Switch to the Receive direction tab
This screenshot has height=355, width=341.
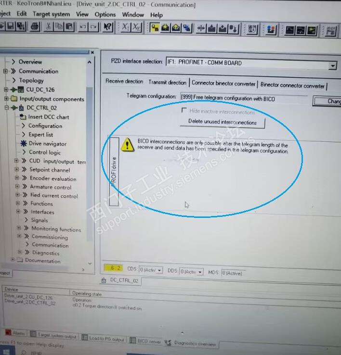click(x=124, y=81)
